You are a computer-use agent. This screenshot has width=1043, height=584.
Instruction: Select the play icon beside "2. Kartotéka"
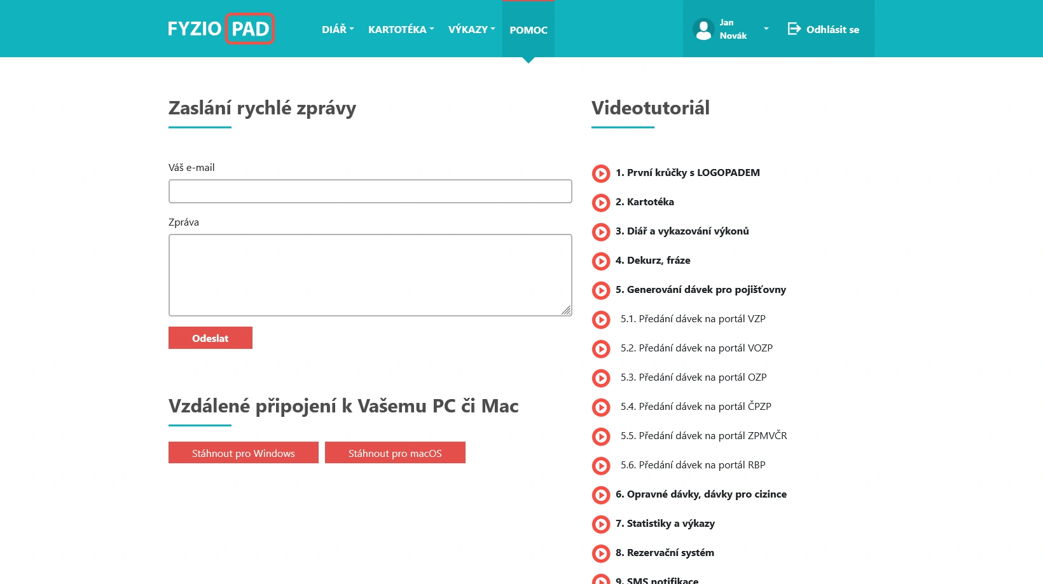tap(601, 203)
